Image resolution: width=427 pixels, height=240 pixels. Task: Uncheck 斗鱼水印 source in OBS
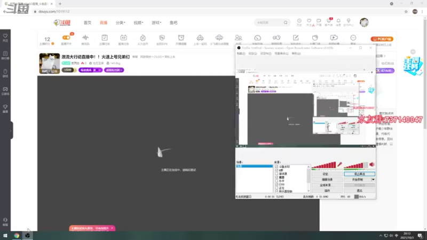(x=276, y=166)
